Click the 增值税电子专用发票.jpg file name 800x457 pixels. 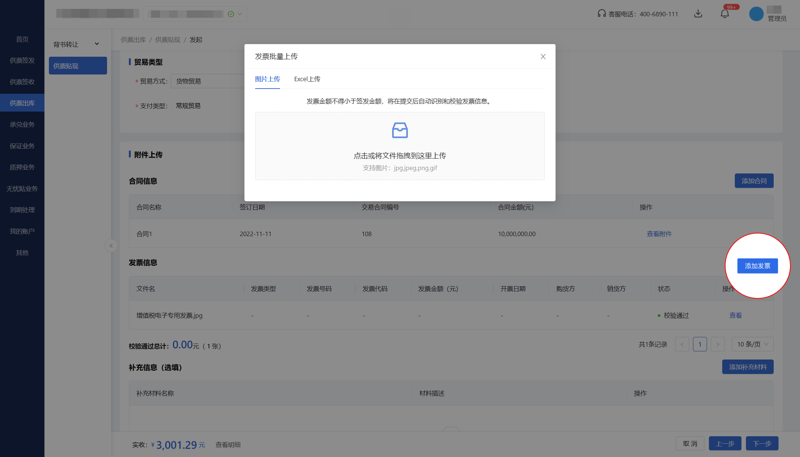(x=169, y=315)
